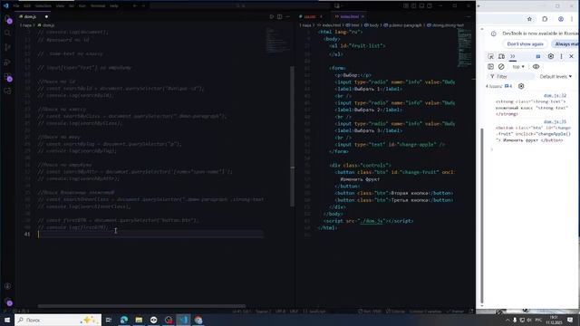Show the console sidebar in DevTools
The width and height of the screenshot is (580, 326).
pyautogui.click(x=490, y=67)
